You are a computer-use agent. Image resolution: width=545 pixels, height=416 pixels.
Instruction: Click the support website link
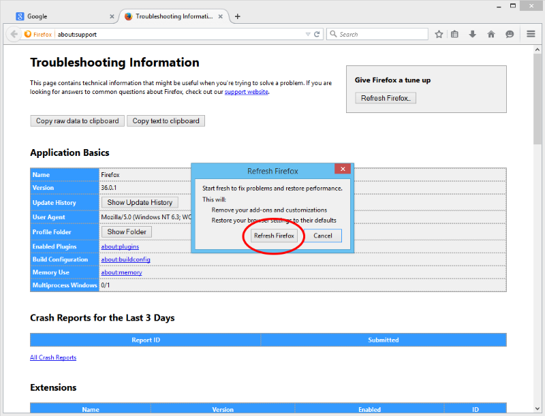[246, 92]
